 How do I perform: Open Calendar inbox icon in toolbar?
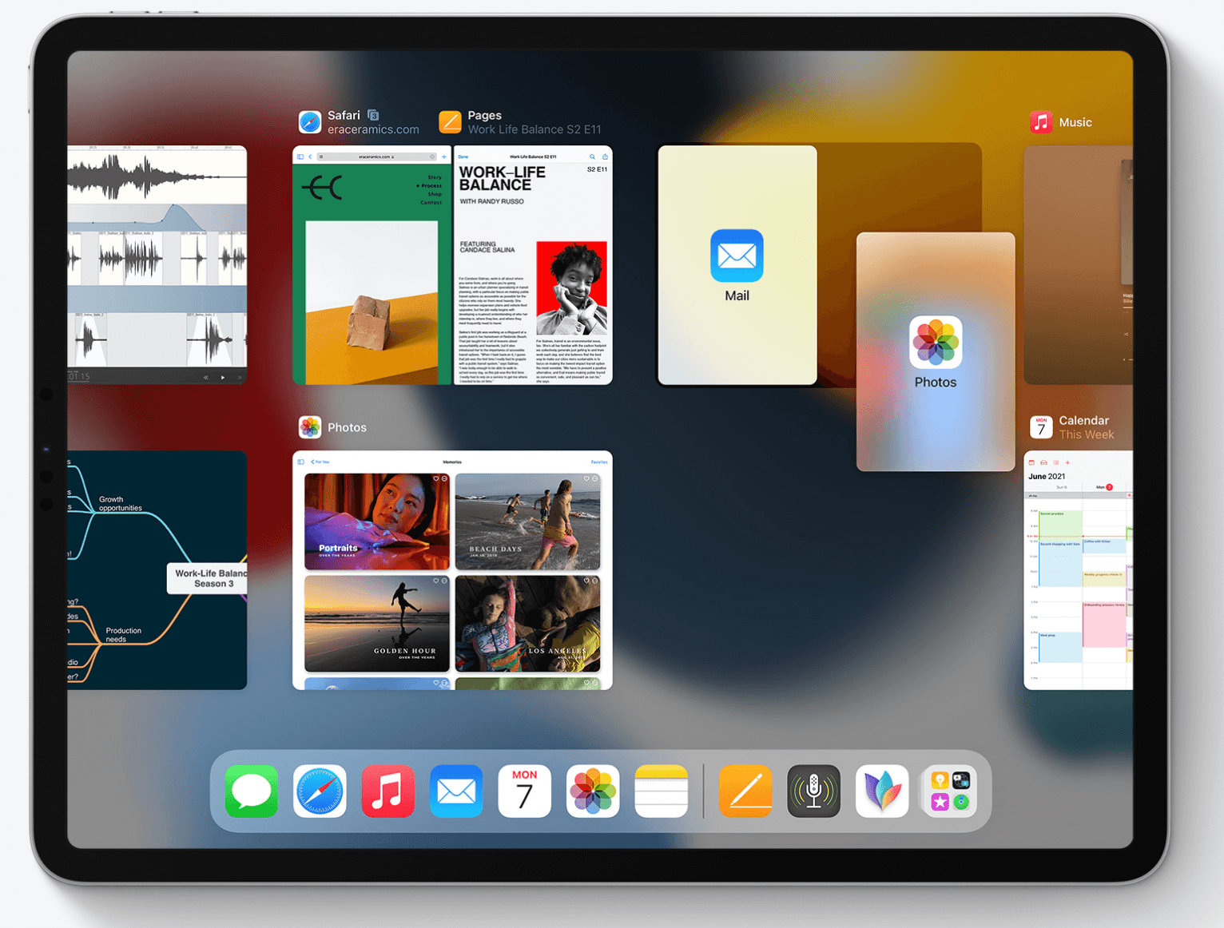[x=1043, y=462]
